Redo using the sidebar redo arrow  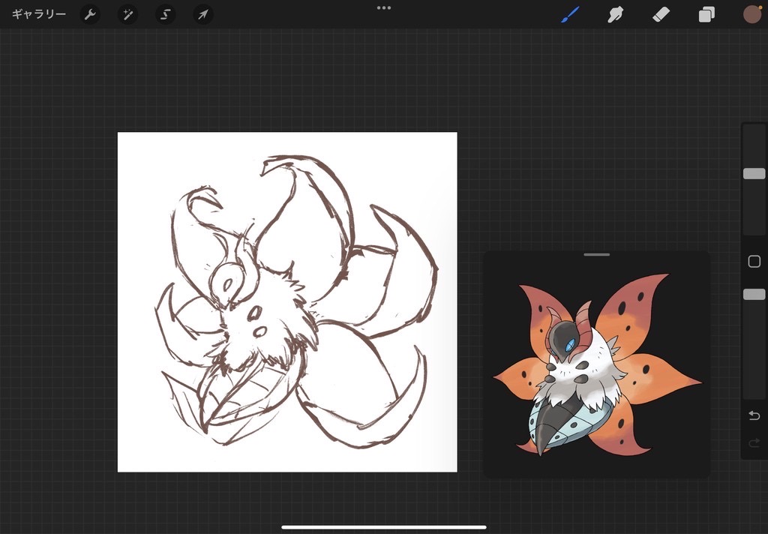[754, 442]
